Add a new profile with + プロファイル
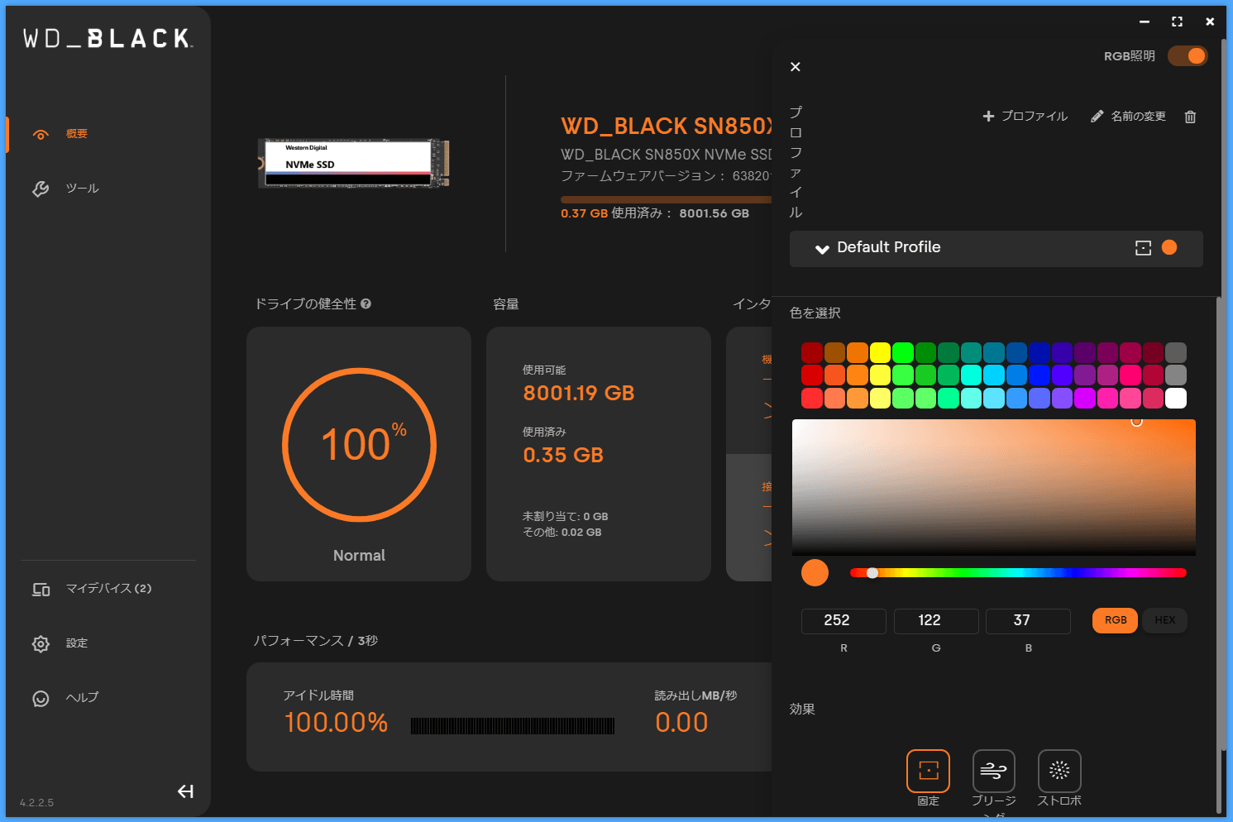 1025,117
